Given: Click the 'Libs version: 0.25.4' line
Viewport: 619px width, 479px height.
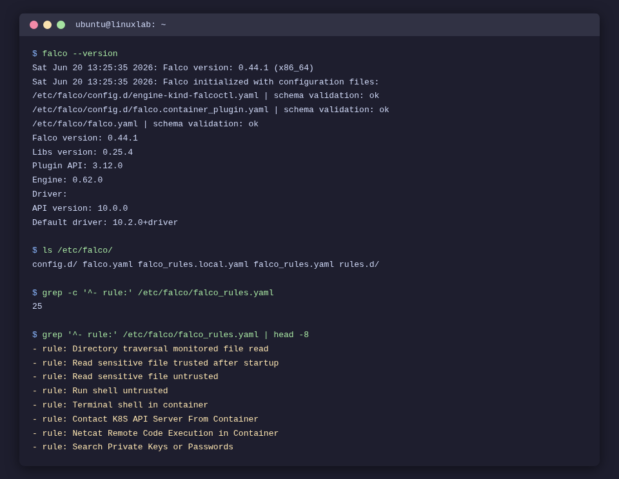Looking at the screenshot, I should click(83, 152).
